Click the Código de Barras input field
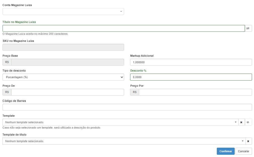The image size is (254, 157). [x=127, y=107]
